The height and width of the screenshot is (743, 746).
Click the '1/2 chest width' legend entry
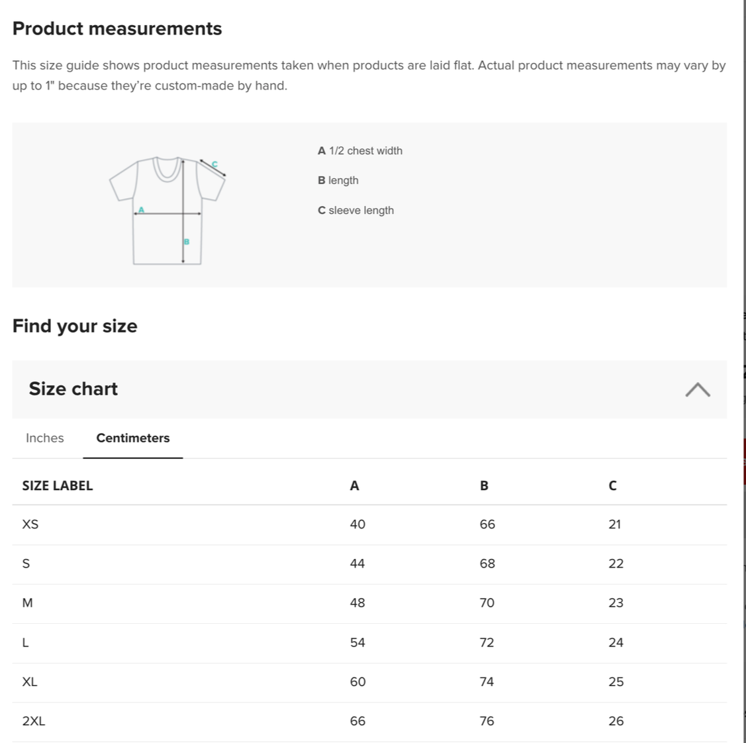360,151
